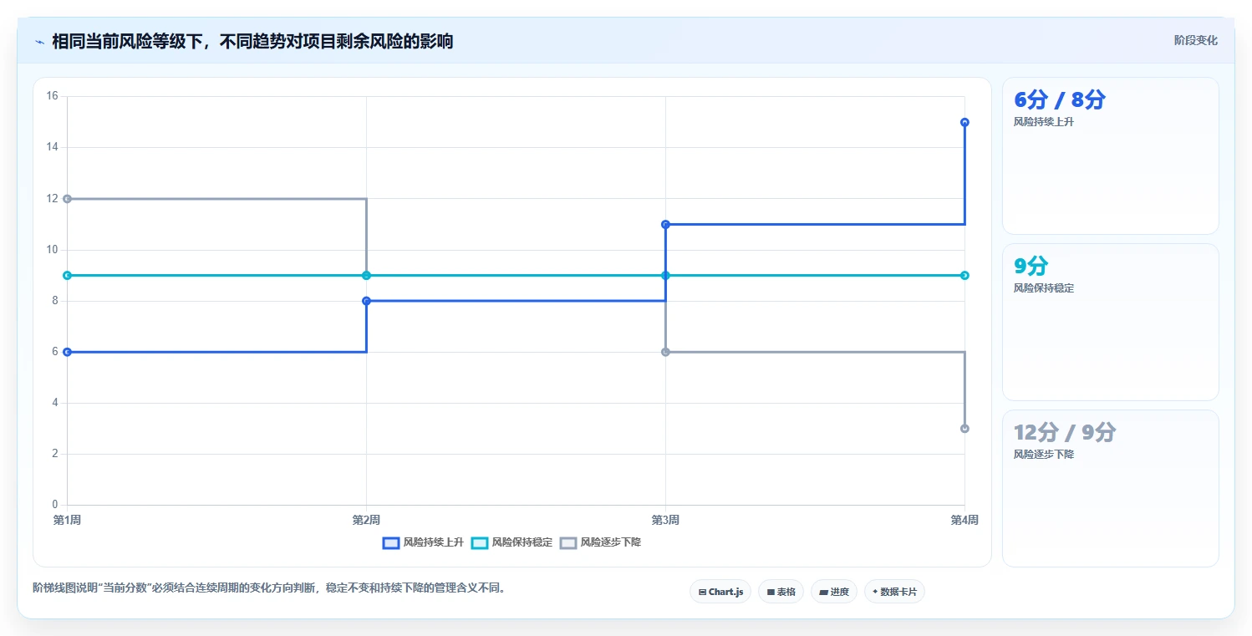Image resolution: width=1252 pixels, height=636 pixels.
Task: Click the blue 风险持续上升 legend color box
Action: pyautogui.click(x=390, y=542)
